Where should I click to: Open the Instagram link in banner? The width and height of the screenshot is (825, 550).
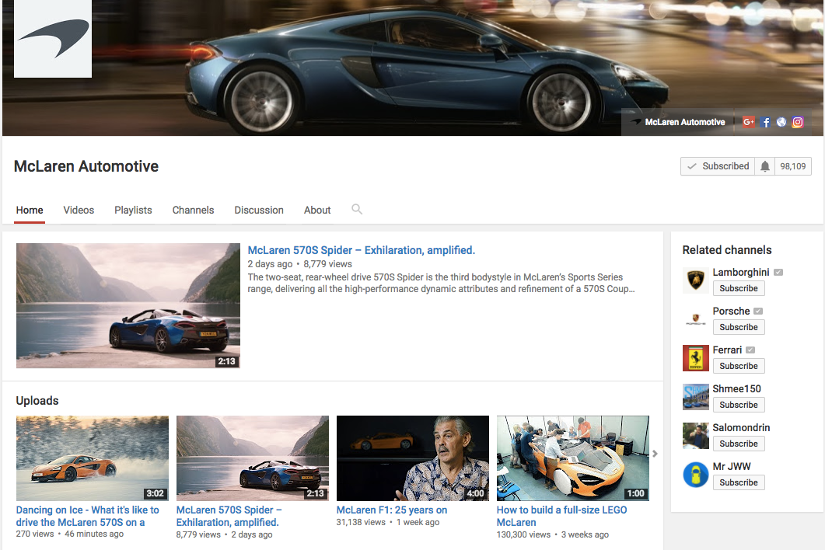798,122
